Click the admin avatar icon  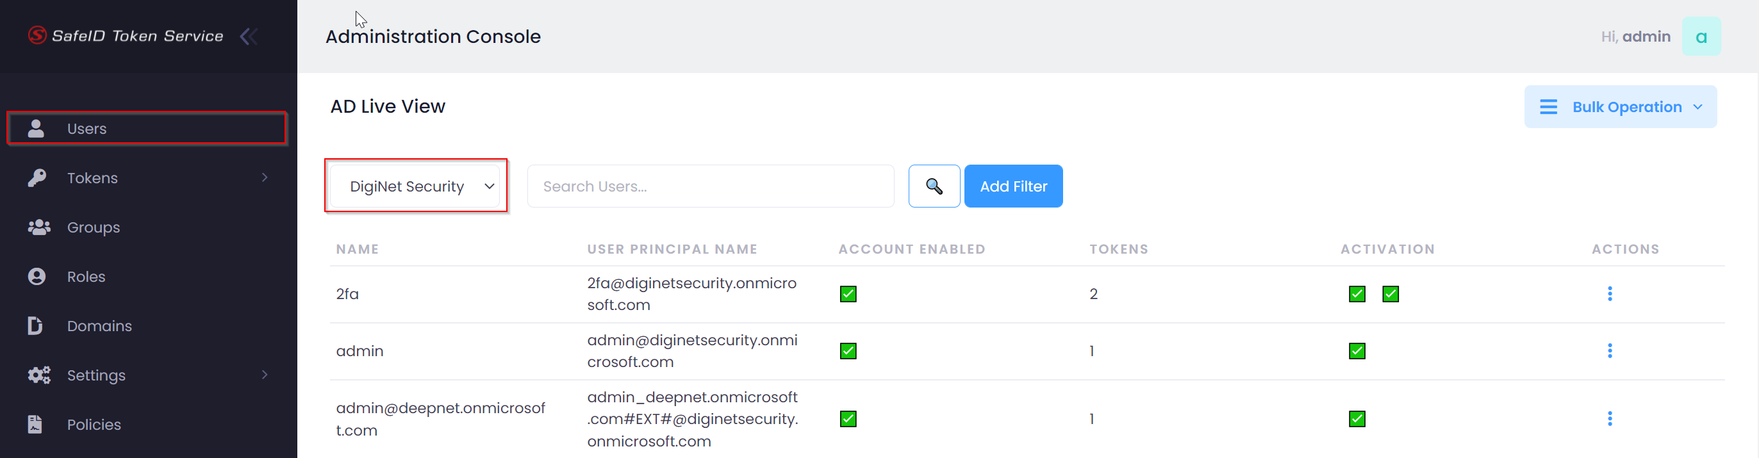[1700, 36]
